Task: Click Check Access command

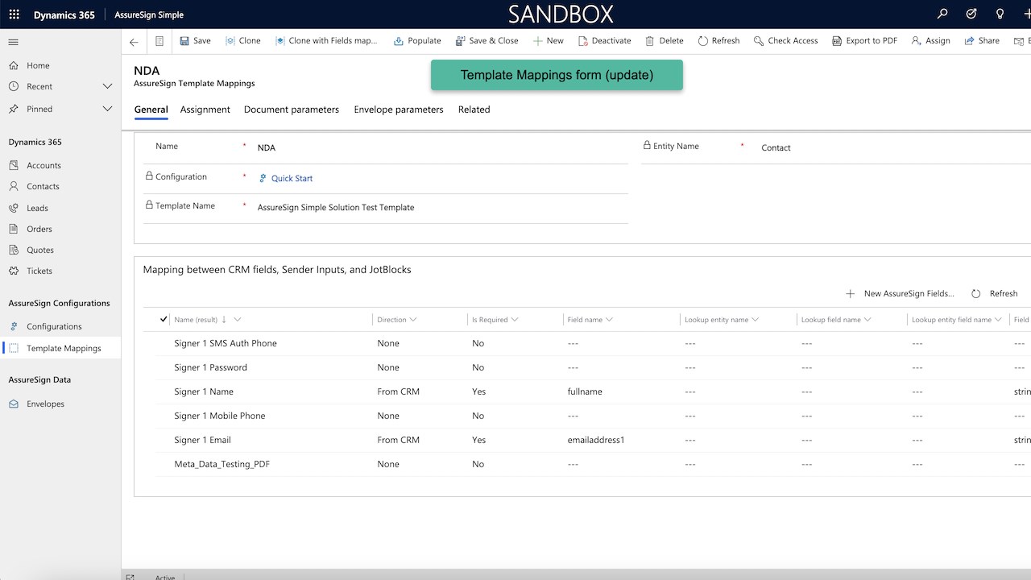Action: click(785, 41)
